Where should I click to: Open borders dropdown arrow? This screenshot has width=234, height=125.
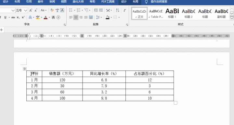[119, 17]
